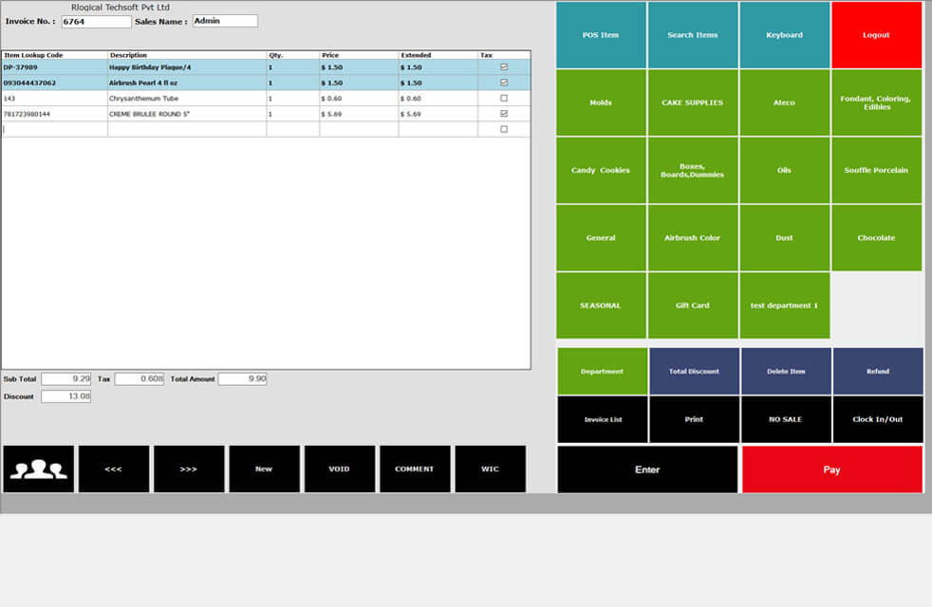Select the Airbrush Color department tile
The height and width of the screenshot is (607, 932).
point(693,238)
